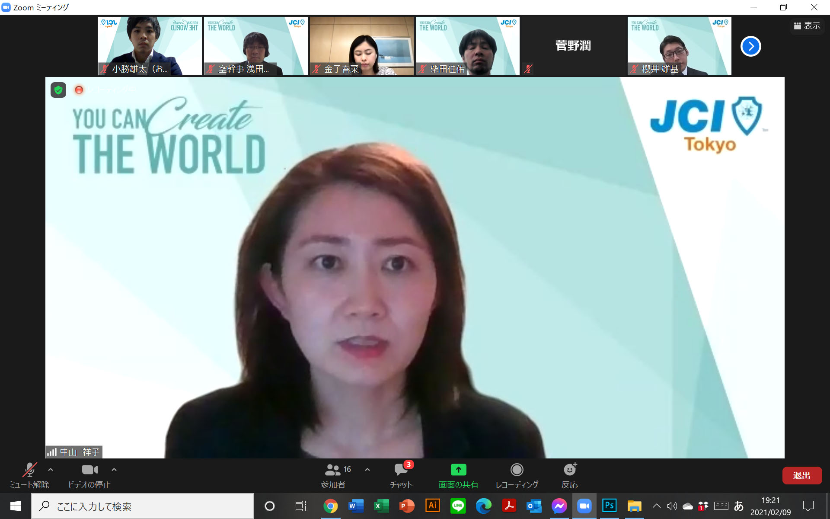This screenshot has width=830, height=519.
Task: Select the 菅野潤 participant tile
Action: pos(573,46)
